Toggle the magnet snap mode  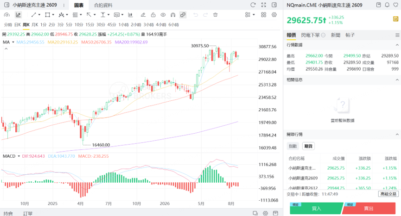173,15
